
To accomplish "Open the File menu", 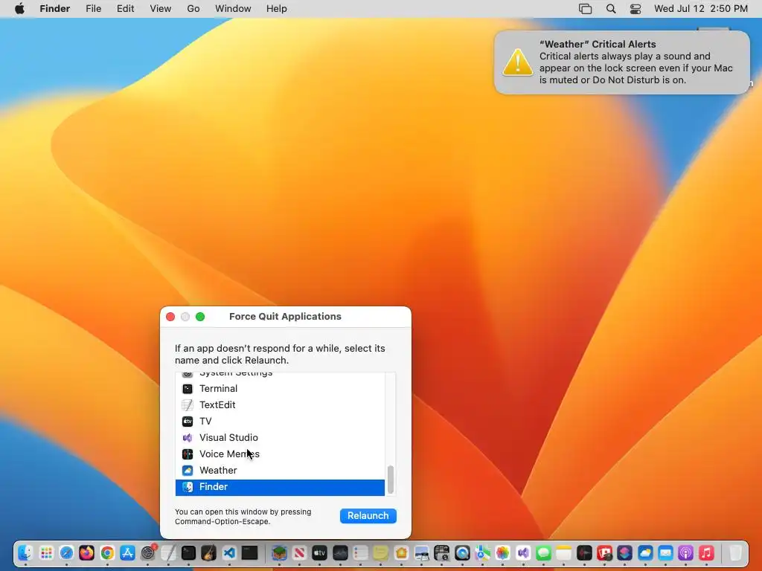I will (x=93, y=9).
